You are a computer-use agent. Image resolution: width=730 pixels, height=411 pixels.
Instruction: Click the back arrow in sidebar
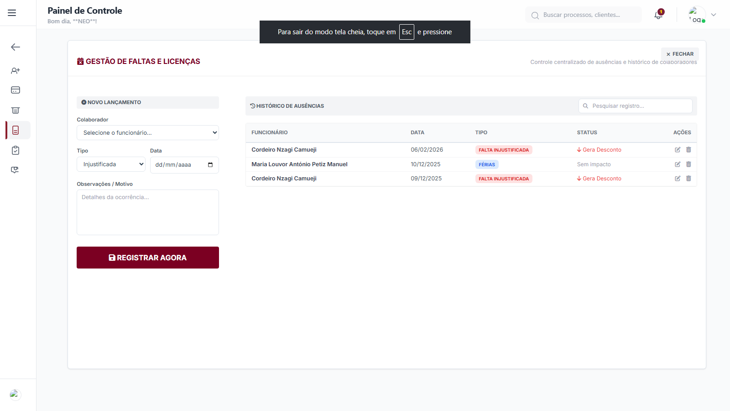coord(16,47)
